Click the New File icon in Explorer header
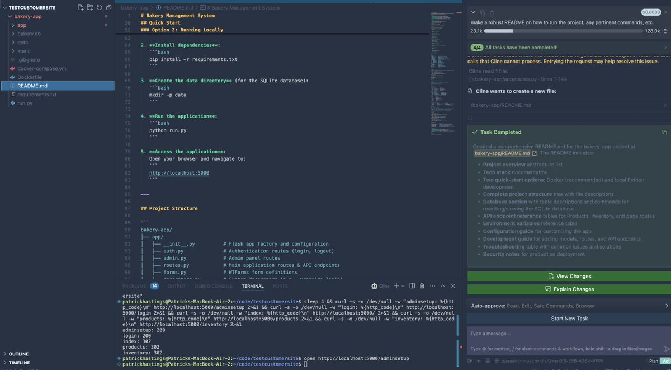671x370 pixels. pyautogui.click(x=81, y=8)
